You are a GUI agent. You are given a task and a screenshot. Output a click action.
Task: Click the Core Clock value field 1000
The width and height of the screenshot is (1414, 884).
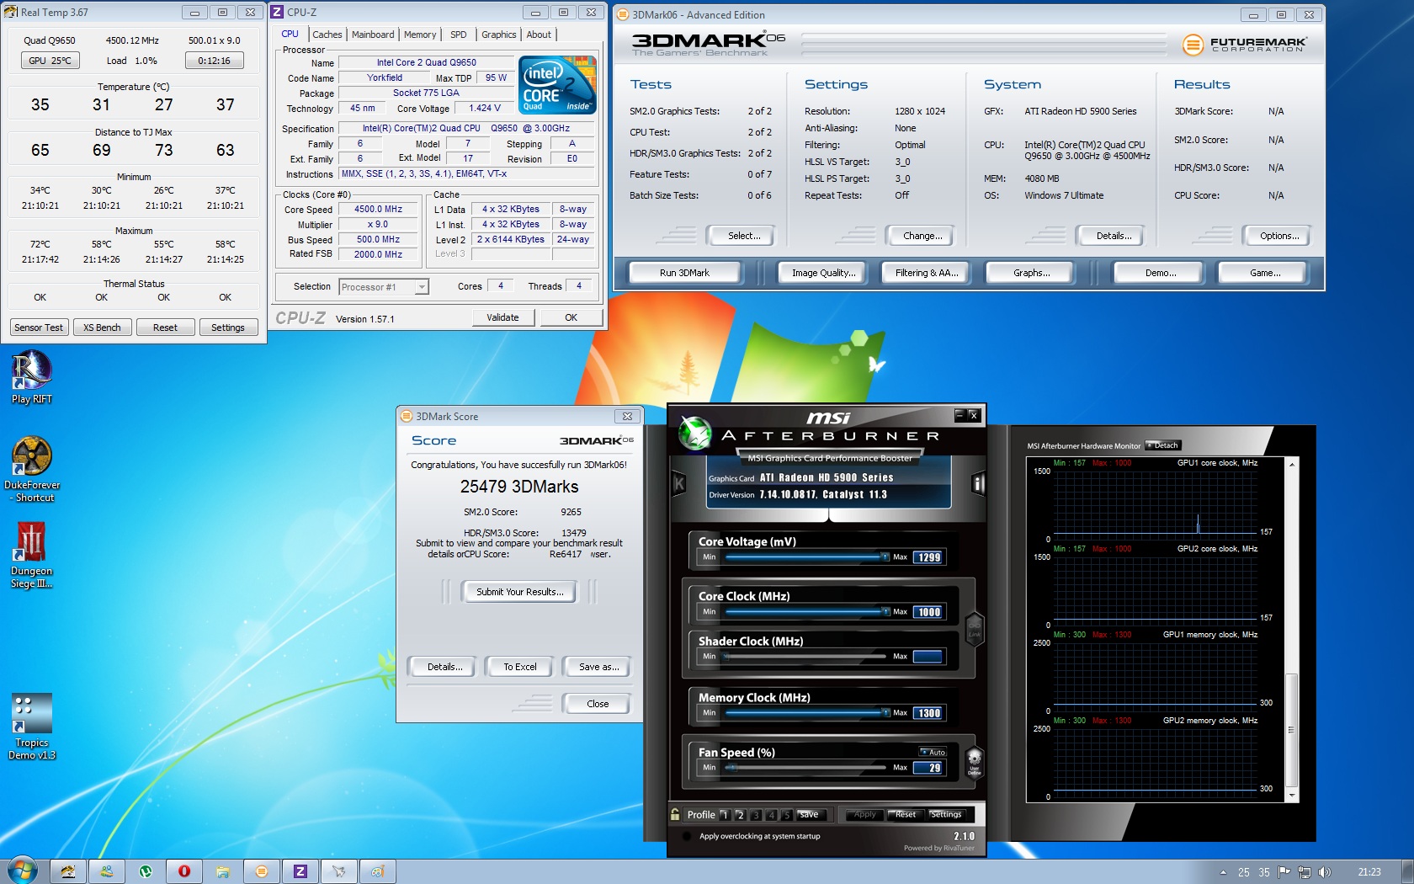pyautogui.click(x=928, y=612)
